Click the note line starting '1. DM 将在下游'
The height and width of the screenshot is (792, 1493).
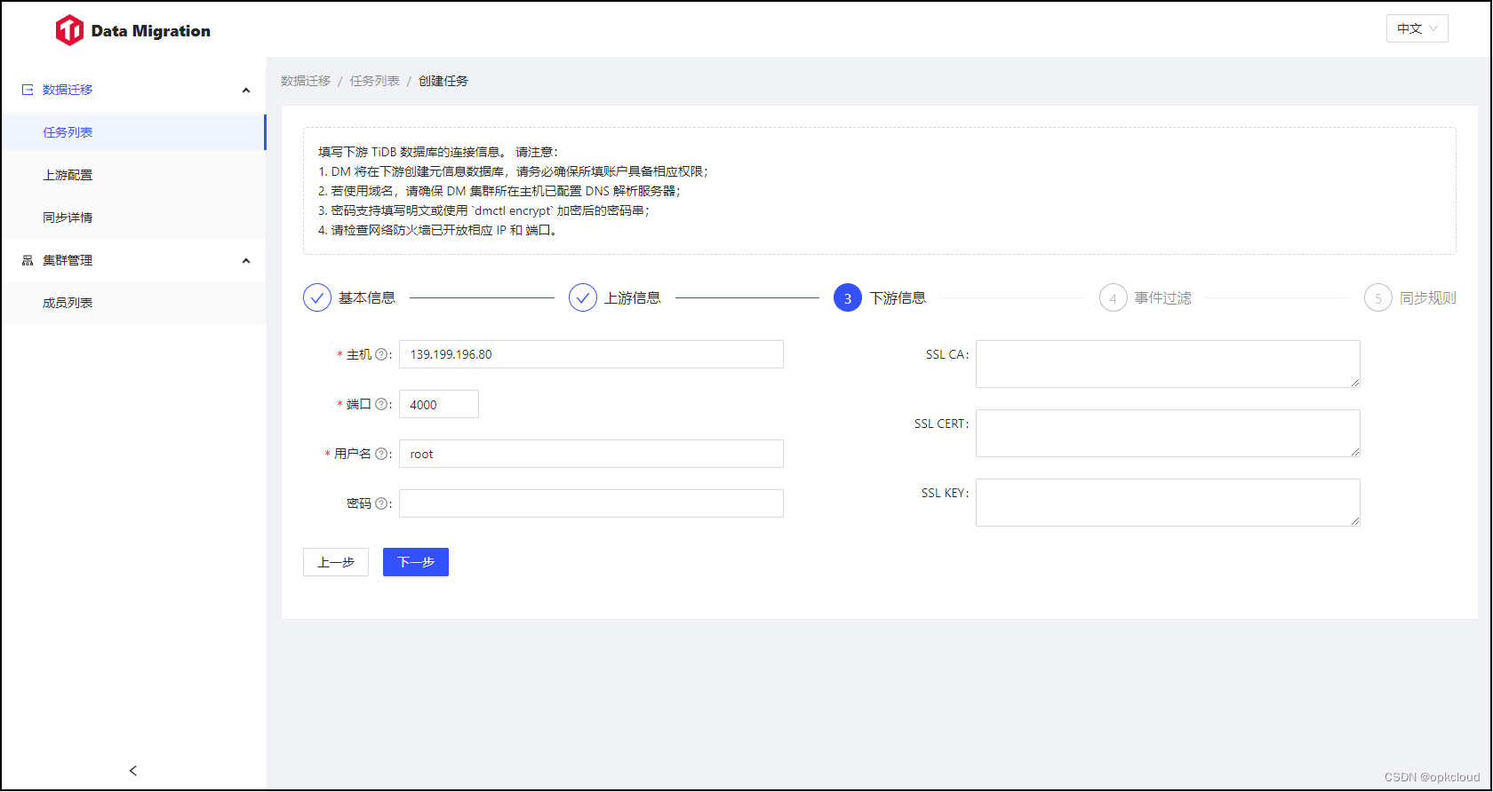coord(514,171)
